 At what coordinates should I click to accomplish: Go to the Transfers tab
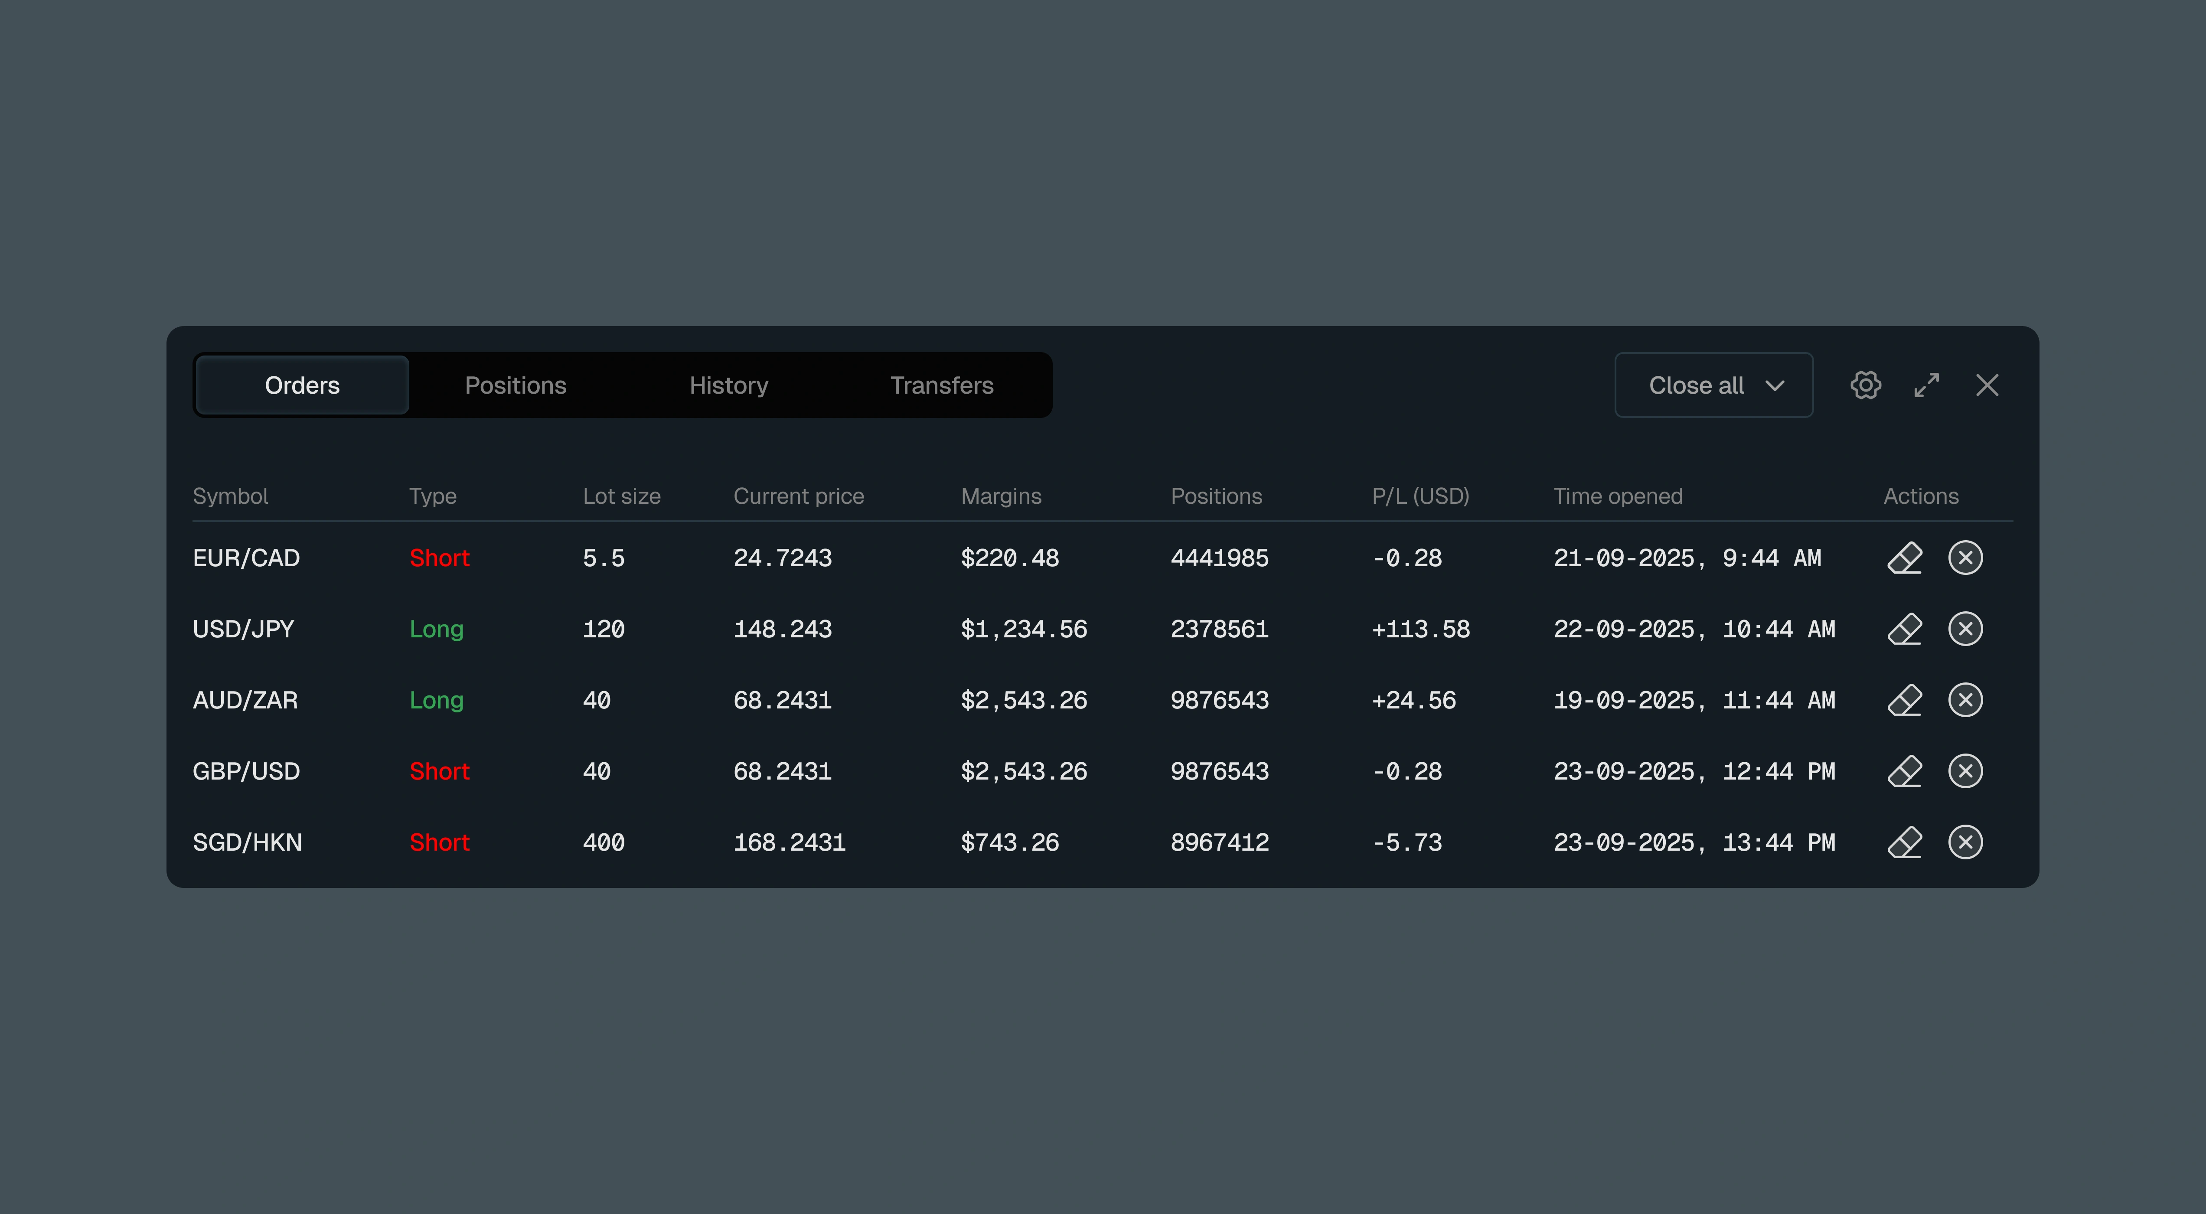pyautogui.click(x=942, y=385)
